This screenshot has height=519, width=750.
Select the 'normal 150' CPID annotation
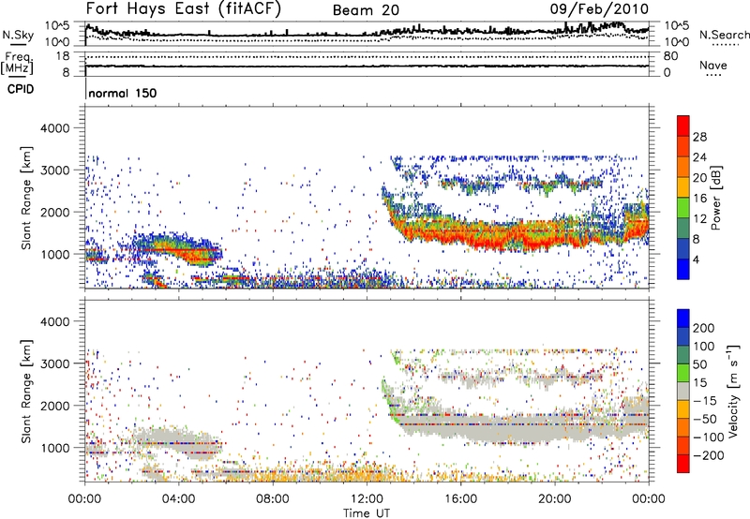click(x=123, y=93)
